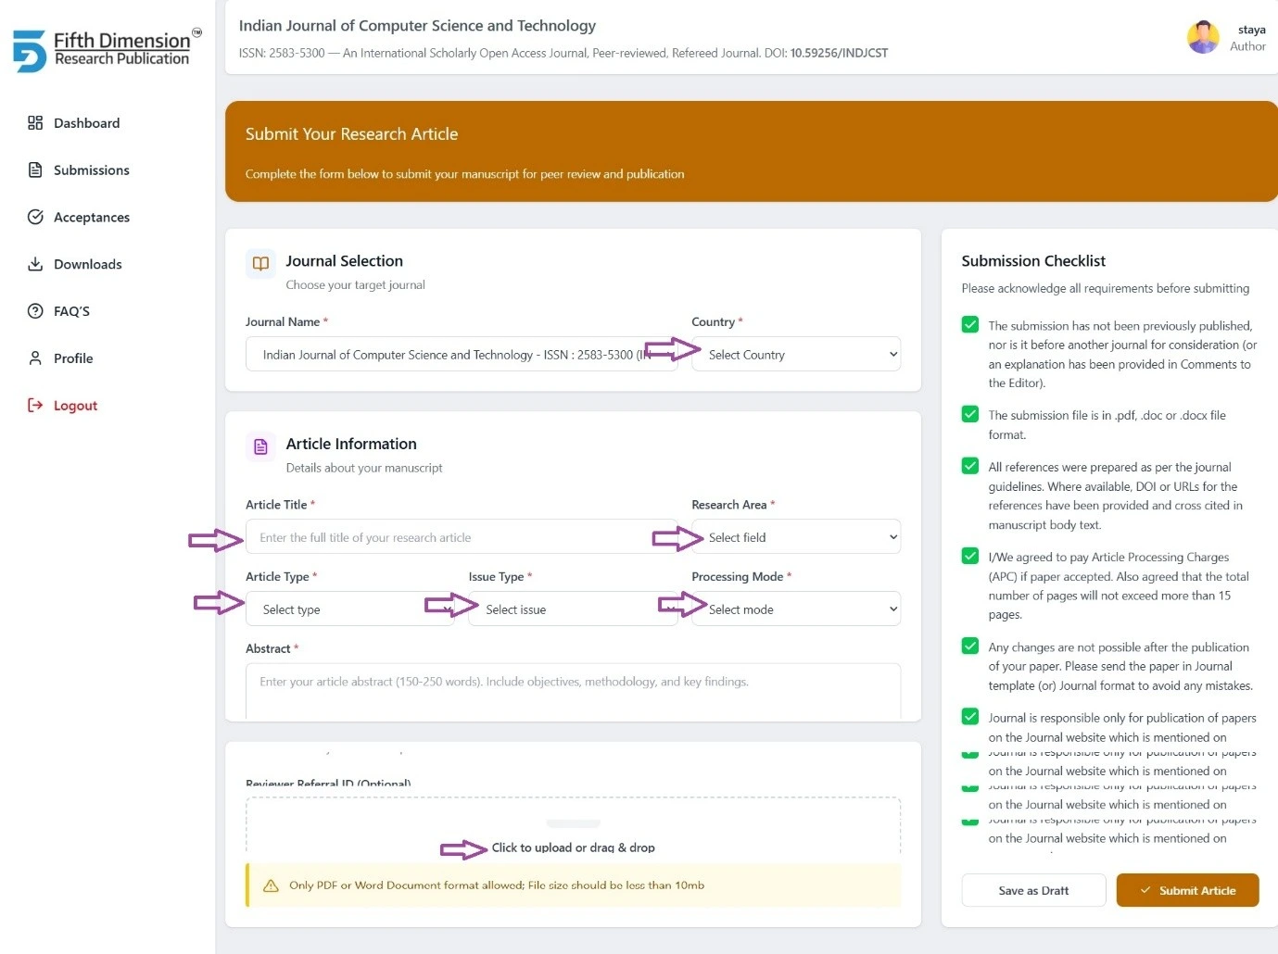Click the Journal Selection book icon
Image resolution: width=1278 pixels, height=954 pixels.
(261, 263)
